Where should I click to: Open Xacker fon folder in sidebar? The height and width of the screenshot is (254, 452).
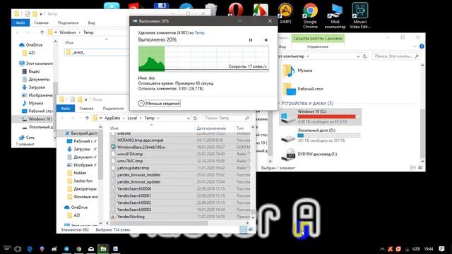[80, 181]
